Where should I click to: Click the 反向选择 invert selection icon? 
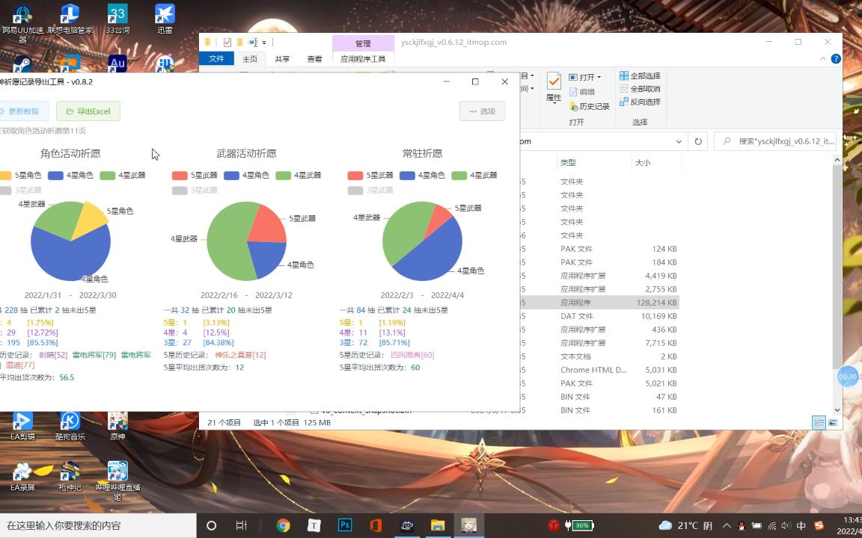pyautogui.click(x=641, y=101)
